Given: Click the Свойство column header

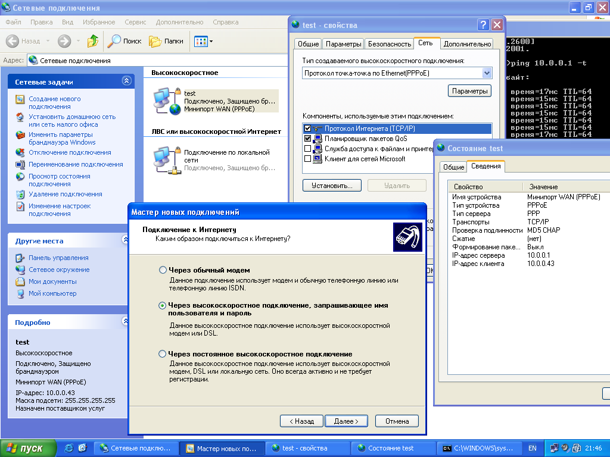Looking at the screenshot, I should (x=485, y=187).
